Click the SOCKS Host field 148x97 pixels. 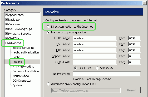point(95,62)
